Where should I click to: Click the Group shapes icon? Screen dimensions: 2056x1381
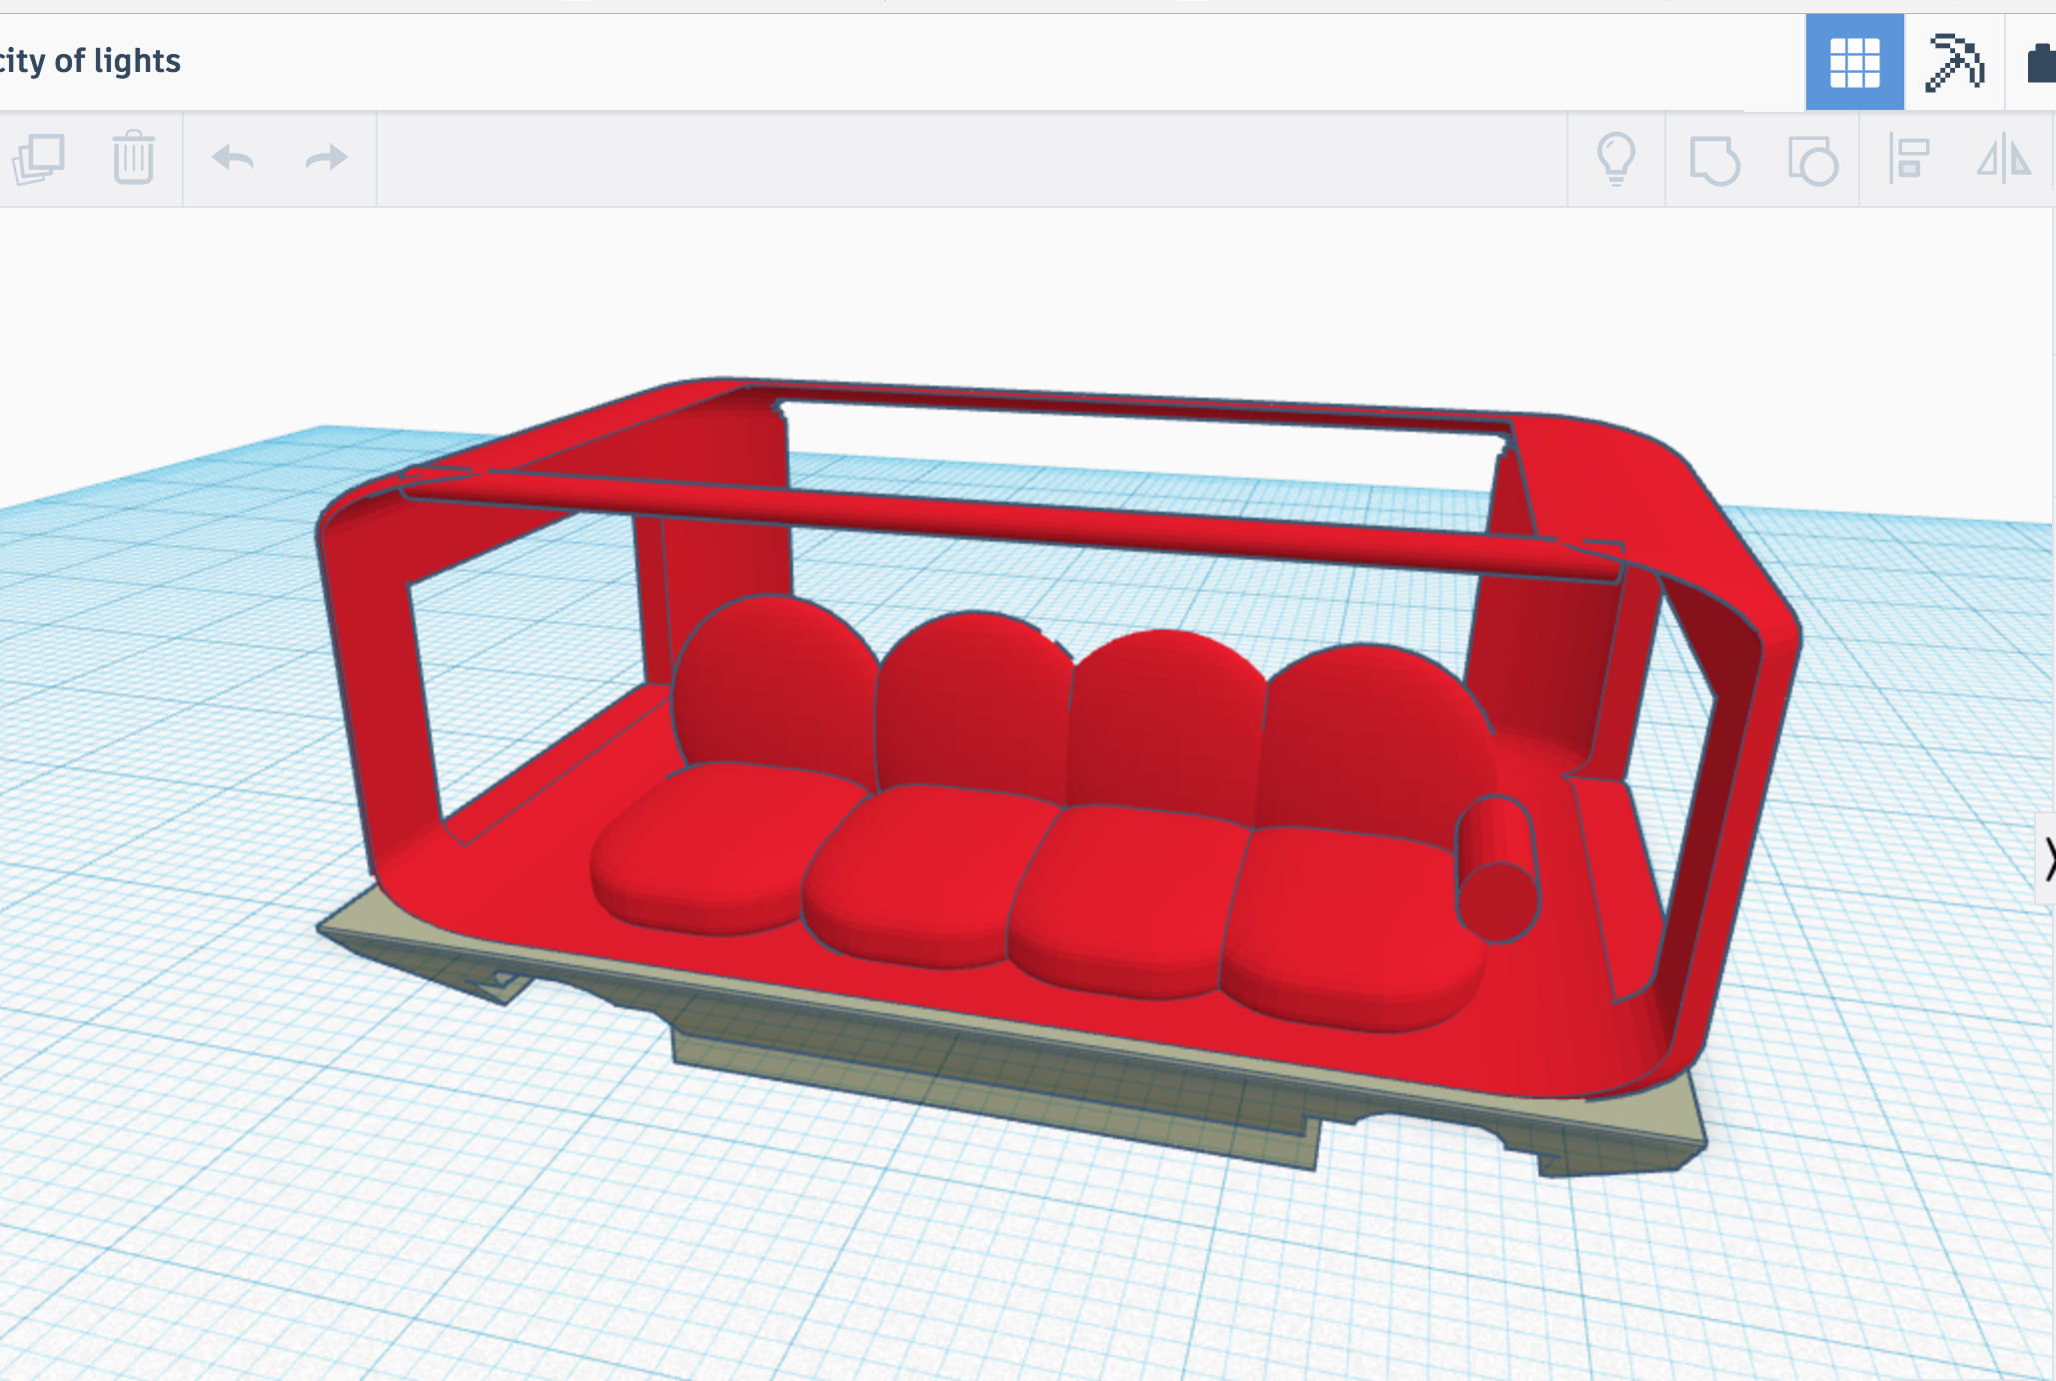pos(1713,160)
